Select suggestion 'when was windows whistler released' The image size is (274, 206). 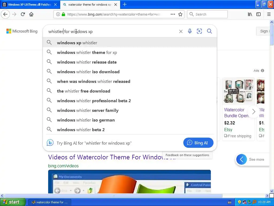click(x=130, y=81)
